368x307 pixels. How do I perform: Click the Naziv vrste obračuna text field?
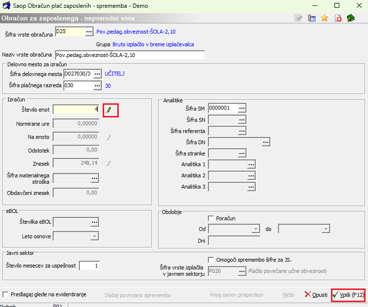coord(130,55)
